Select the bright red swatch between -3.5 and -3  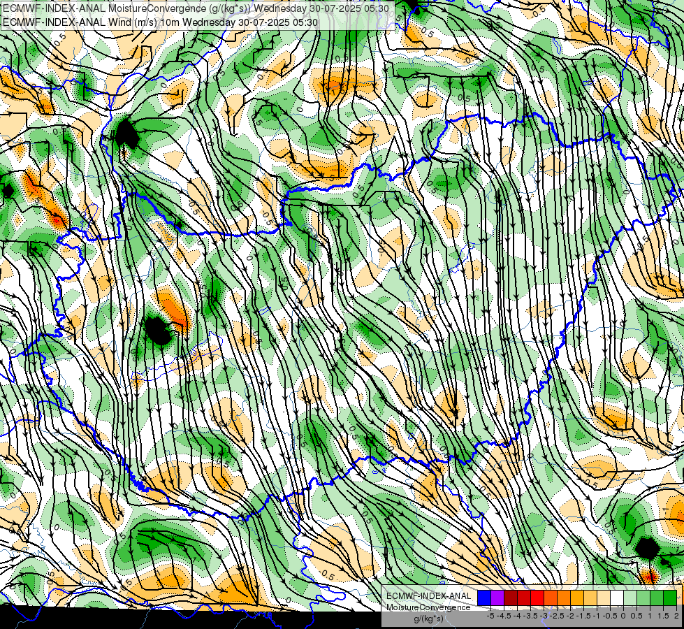point(537,598)
